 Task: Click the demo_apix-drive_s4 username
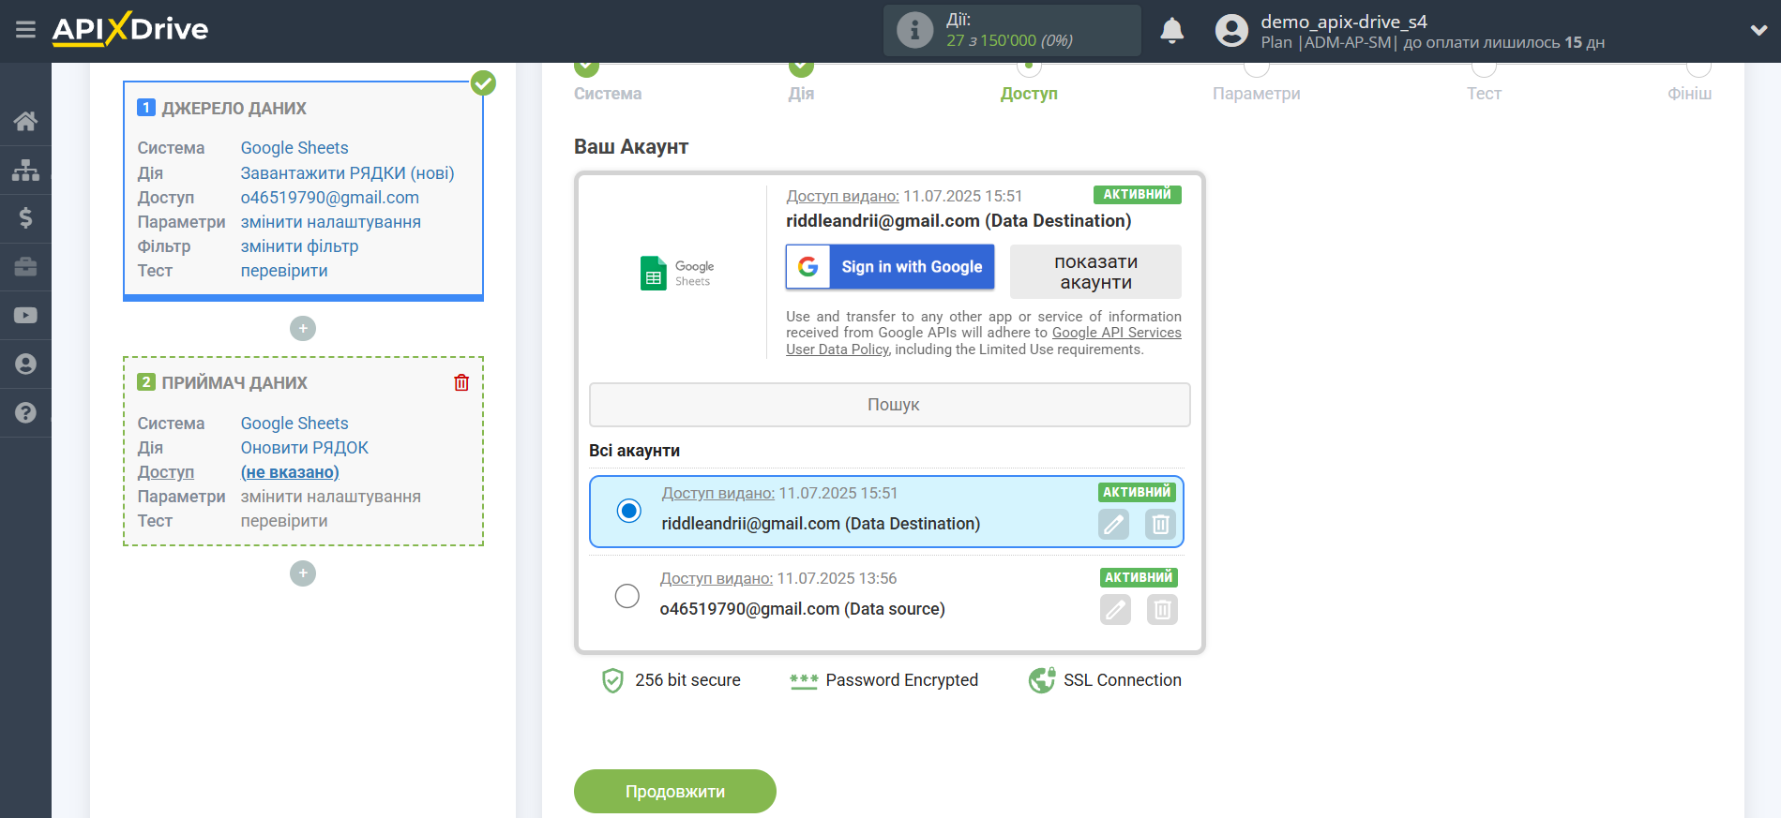tap(1344, 22)
